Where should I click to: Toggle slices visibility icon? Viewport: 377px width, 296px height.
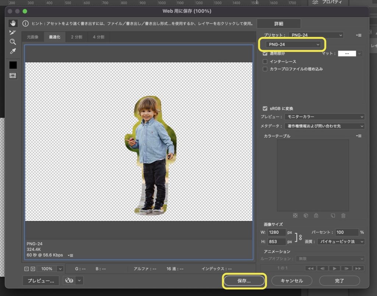click(13, 76)
